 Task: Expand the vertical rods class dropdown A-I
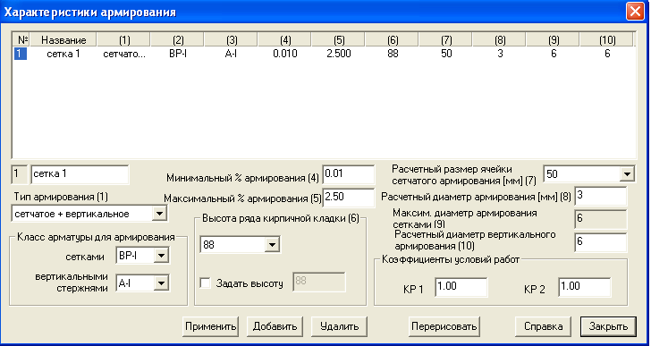[161, 283]
